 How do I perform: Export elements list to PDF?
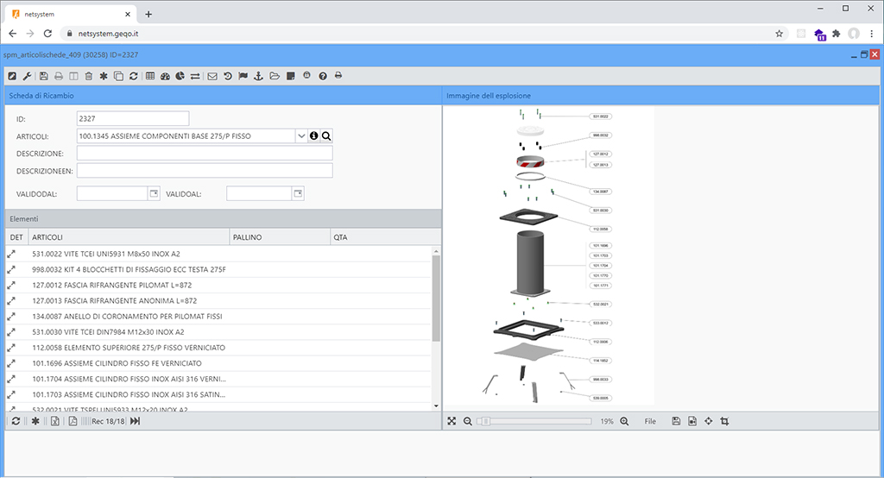[73, 421]
